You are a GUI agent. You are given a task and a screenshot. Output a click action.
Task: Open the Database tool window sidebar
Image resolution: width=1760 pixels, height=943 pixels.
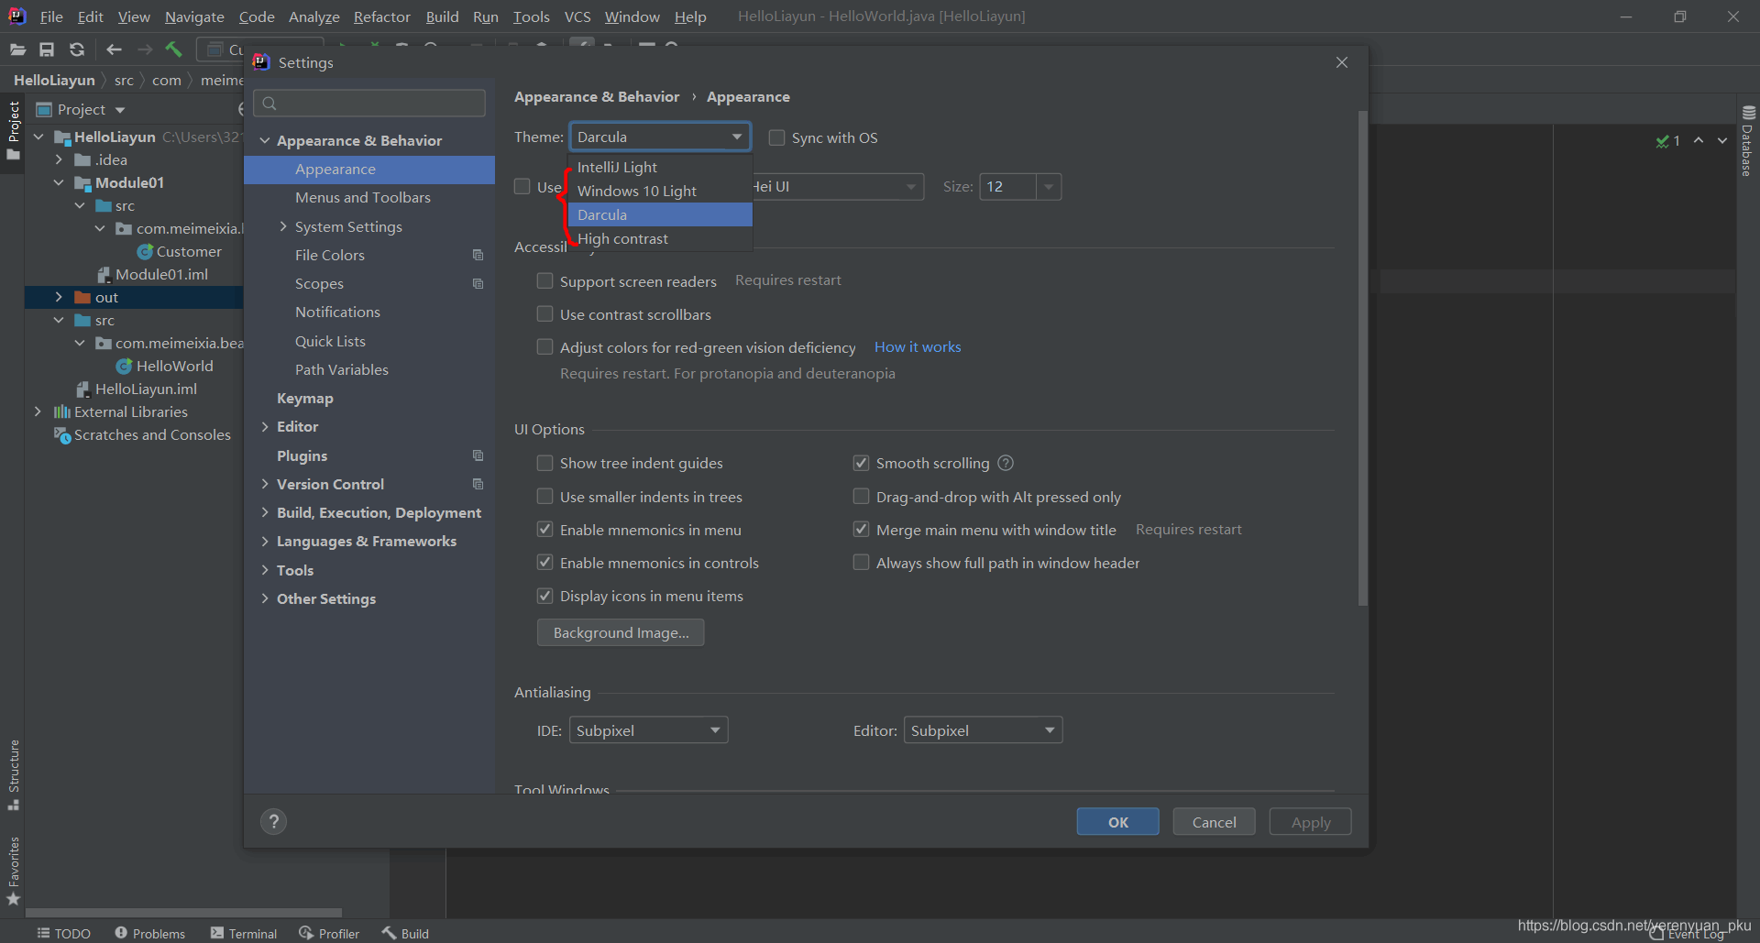(1747, 142)
